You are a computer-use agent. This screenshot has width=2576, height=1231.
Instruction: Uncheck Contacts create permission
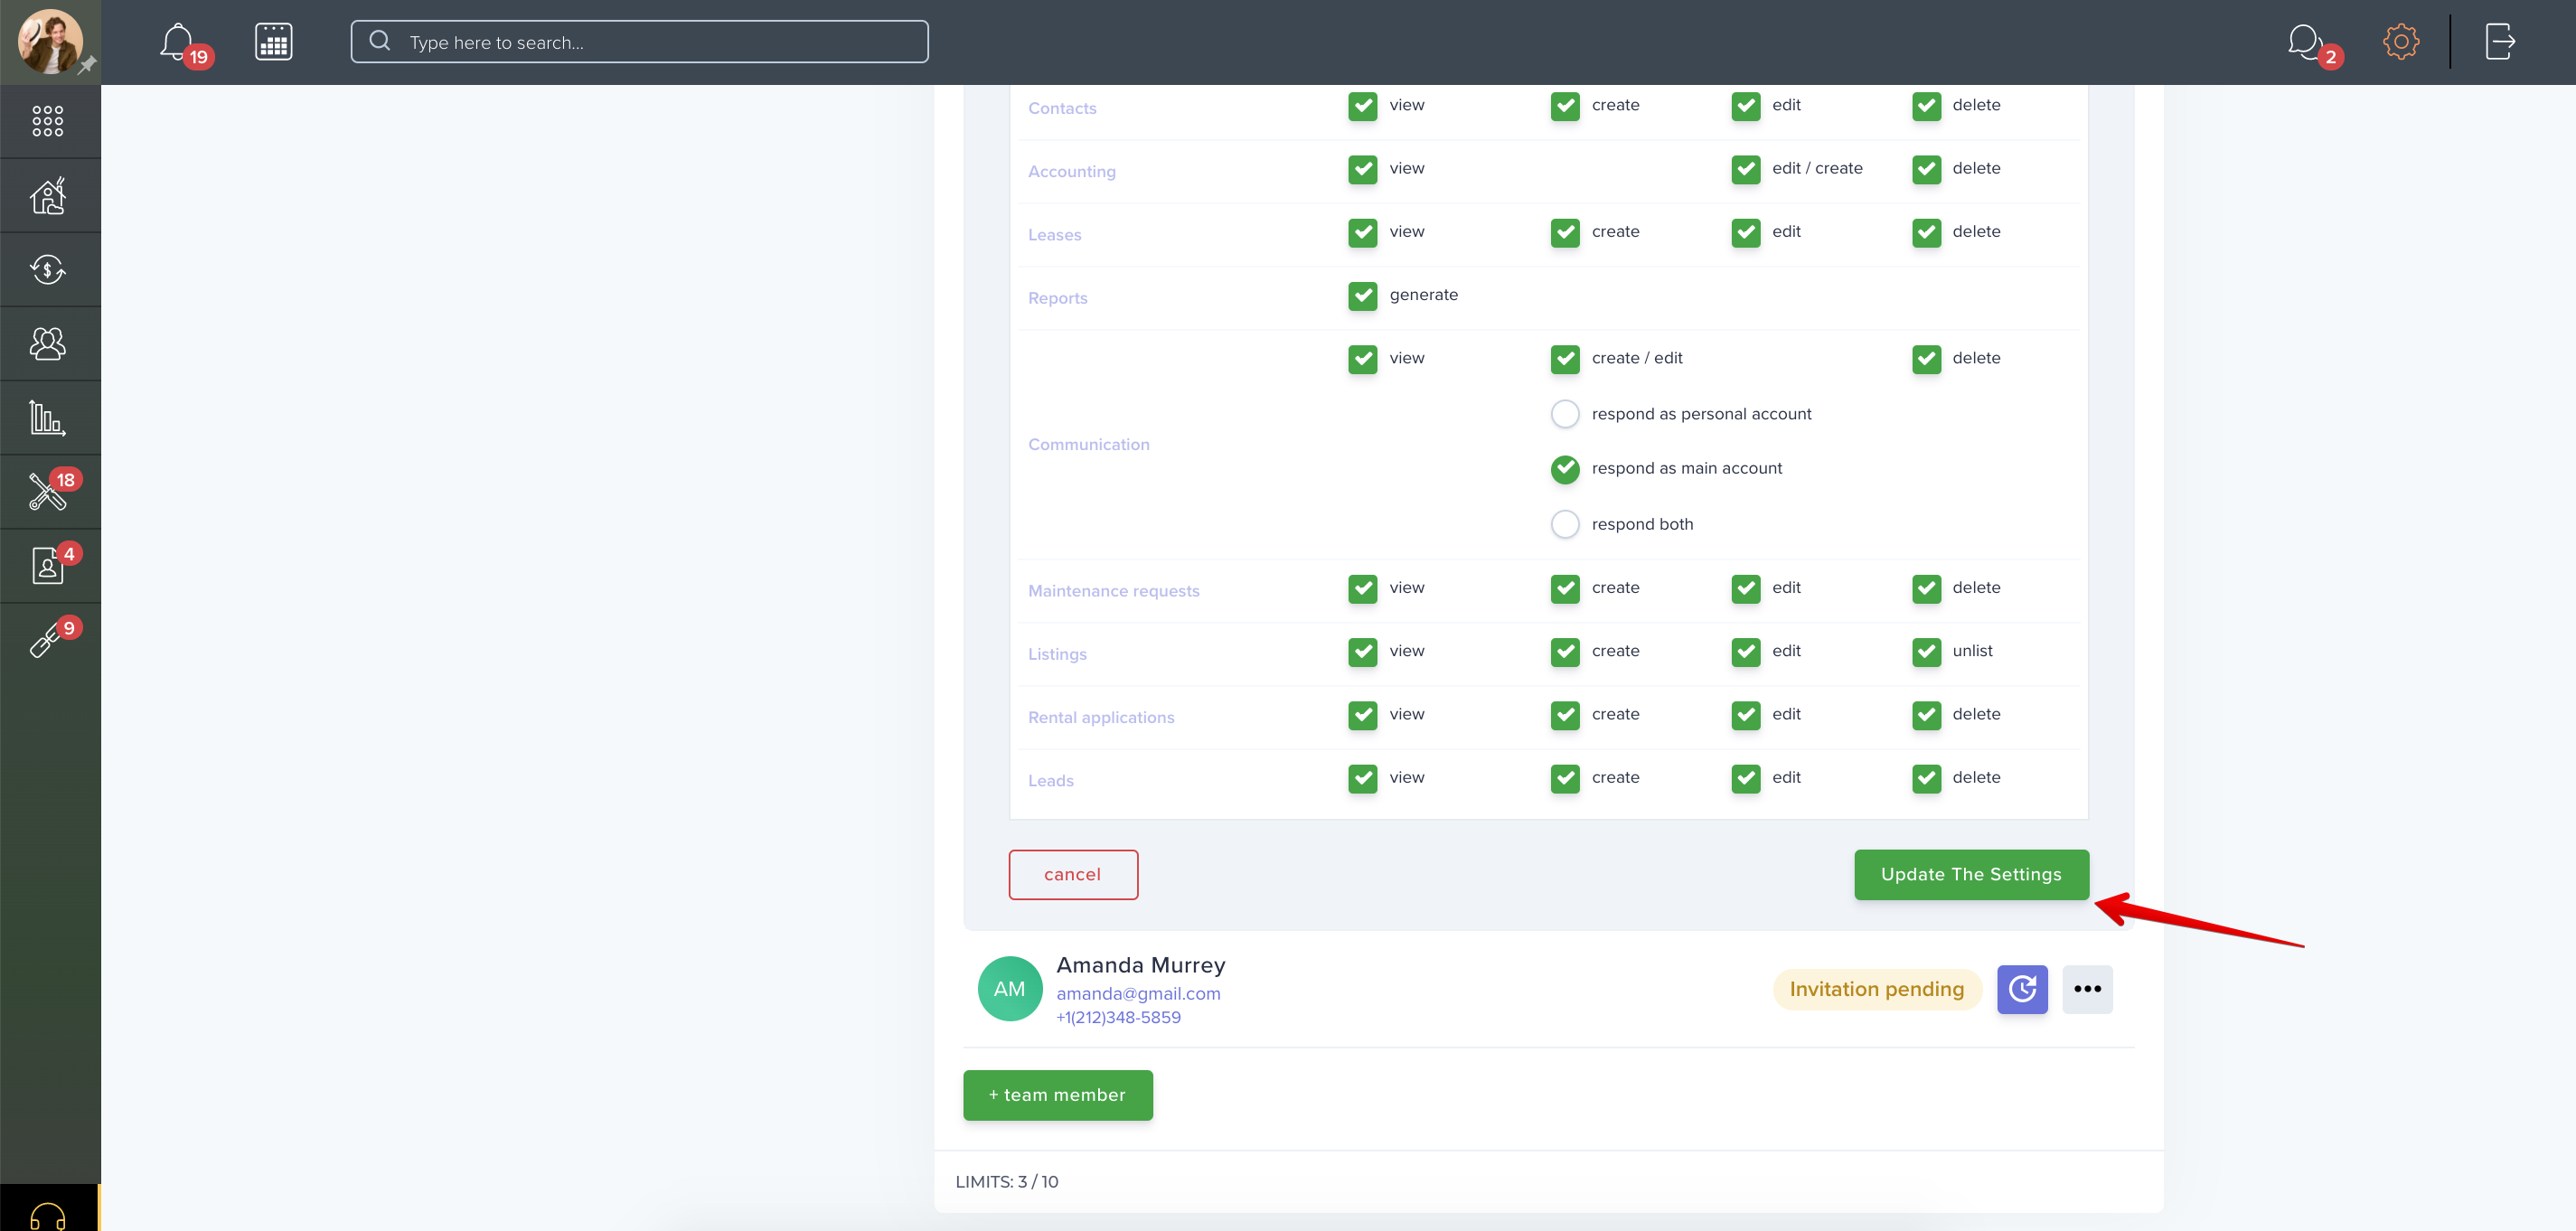pos(1564,106)
